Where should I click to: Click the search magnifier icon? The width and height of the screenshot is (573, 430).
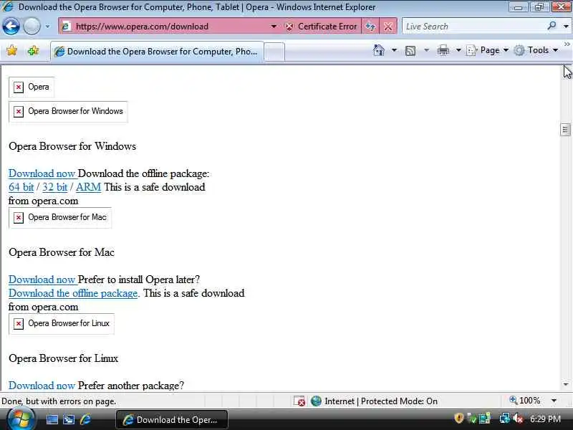(552, 26)
